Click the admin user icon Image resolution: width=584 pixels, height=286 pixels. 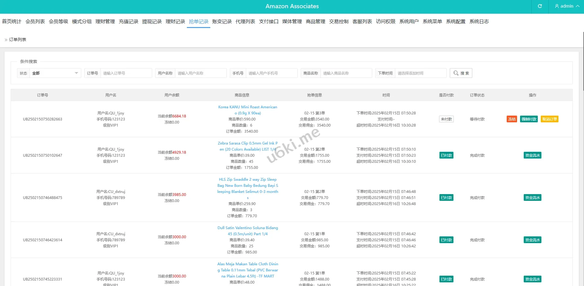point(557,6)
